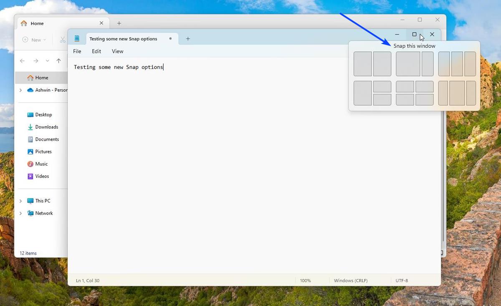The width and height of the screenshot is (501, 306).
Task: Open a new File Explorer tab
Action: (119, 23)
